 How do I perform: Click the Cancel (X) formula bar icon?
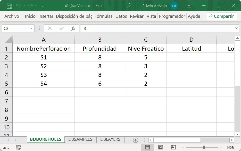(x=50, y=28)
